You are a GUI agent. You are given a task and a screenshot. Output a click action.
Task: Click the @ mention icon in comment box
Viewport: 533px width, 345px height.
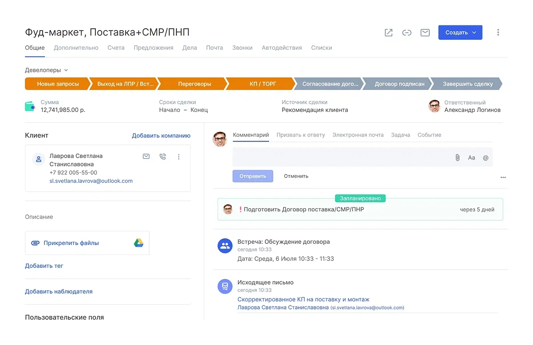tap(485, 158)
